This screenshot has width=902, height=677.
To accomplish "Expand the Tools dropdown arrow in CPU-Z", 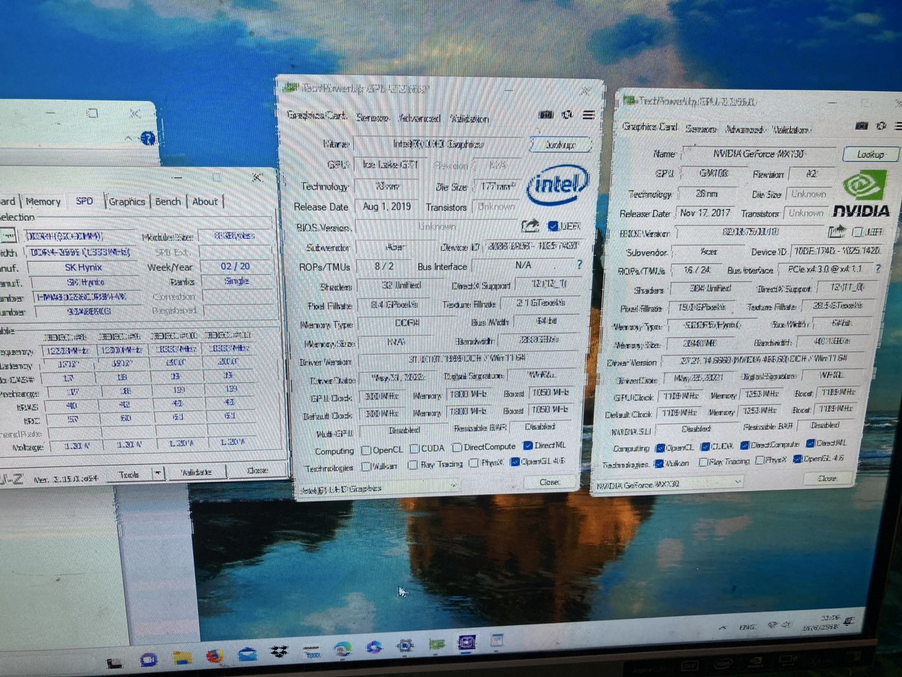I will (158, 474).
